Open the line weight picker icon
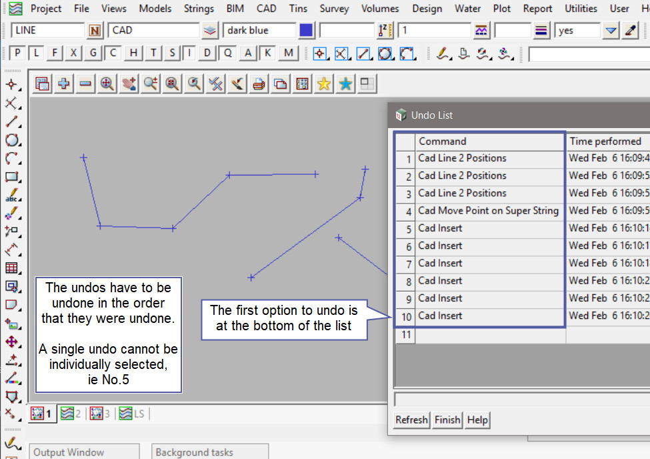The image size is (650, 459). coord(541,31)
